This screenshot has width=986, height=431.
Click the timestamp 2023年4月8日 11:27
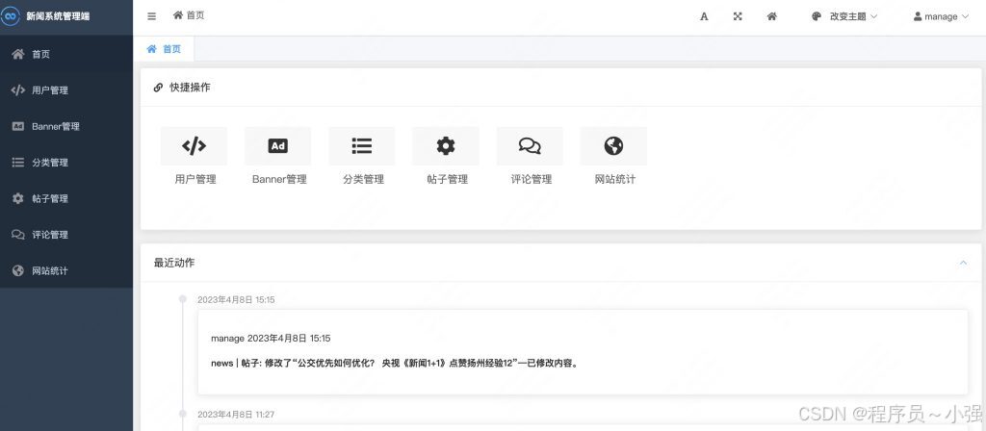[236, 415]
